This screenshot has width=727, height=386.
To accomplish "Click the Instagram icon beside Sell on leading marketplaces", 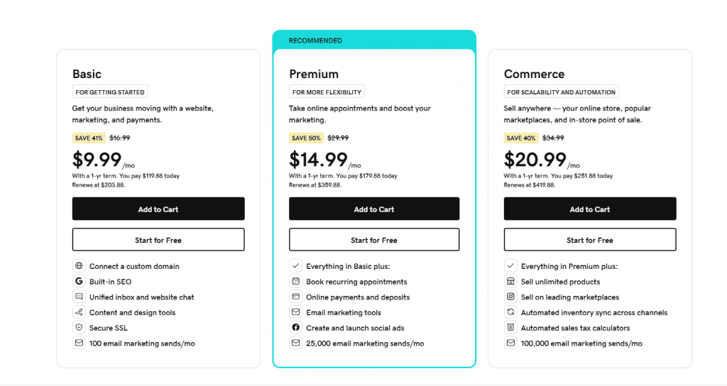I will [510, 297].
